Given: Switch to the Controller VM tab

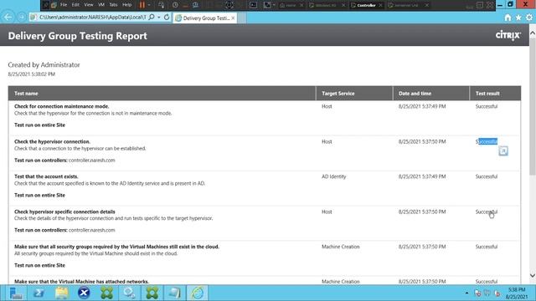Looking at the screenshot, I should 366,5.
